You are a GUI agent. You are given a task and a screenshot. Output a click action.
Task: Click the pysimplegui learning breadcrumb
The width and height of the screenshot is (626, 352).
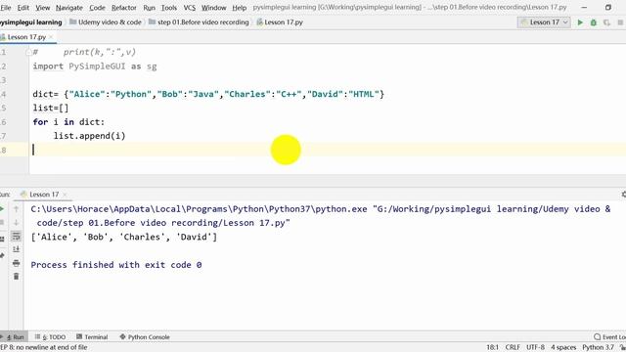[x=30, y=22]
